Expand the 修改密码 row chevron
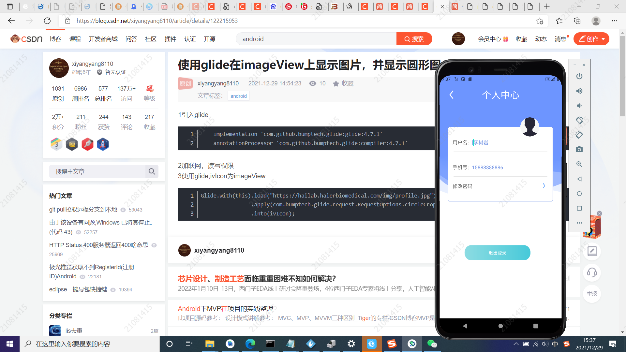626x352 pixels. point(544,186)
